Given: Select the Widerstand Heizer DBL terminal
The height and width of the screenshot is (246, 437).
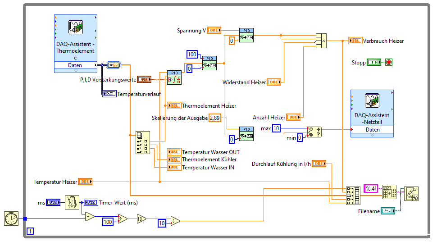Looking at the screenshot, I should tap(274, 82).
